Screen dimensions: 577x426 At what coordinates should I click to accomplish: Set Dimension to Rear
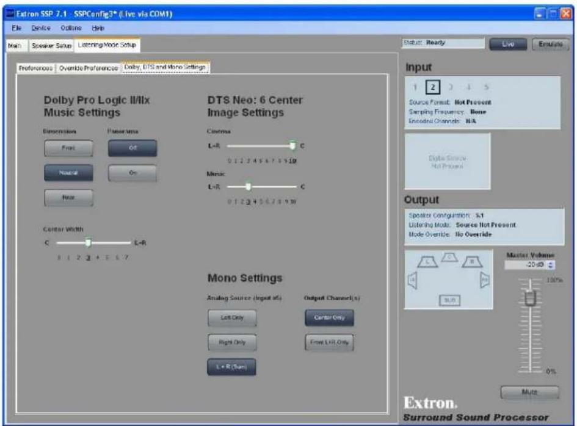(x=68, y=198)
